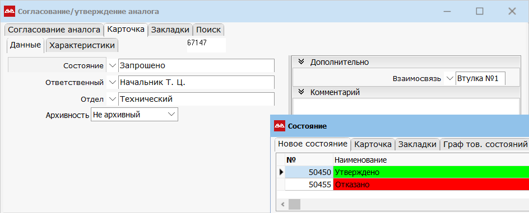Switch to Согласование аналога tab

(54, 30)
